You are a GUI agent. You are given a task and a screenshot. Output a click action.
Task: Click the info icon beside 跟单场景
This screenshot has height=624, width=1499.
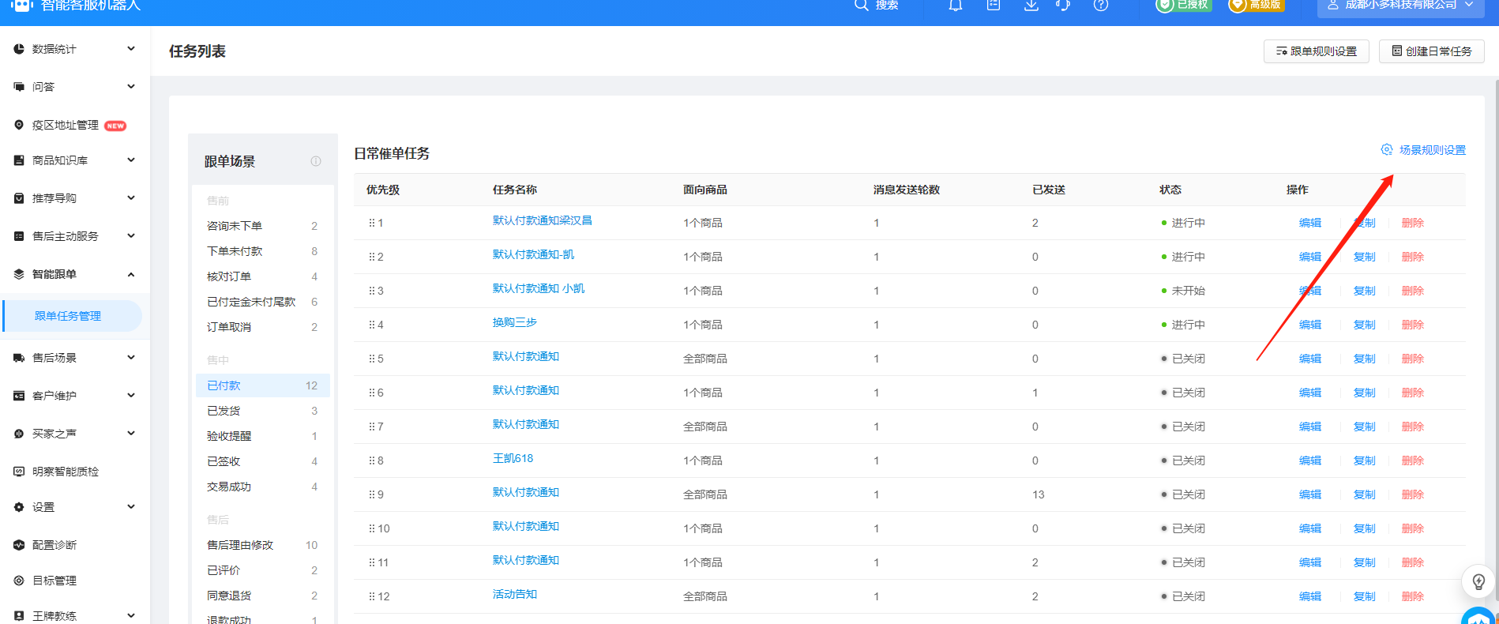[316, 161]
